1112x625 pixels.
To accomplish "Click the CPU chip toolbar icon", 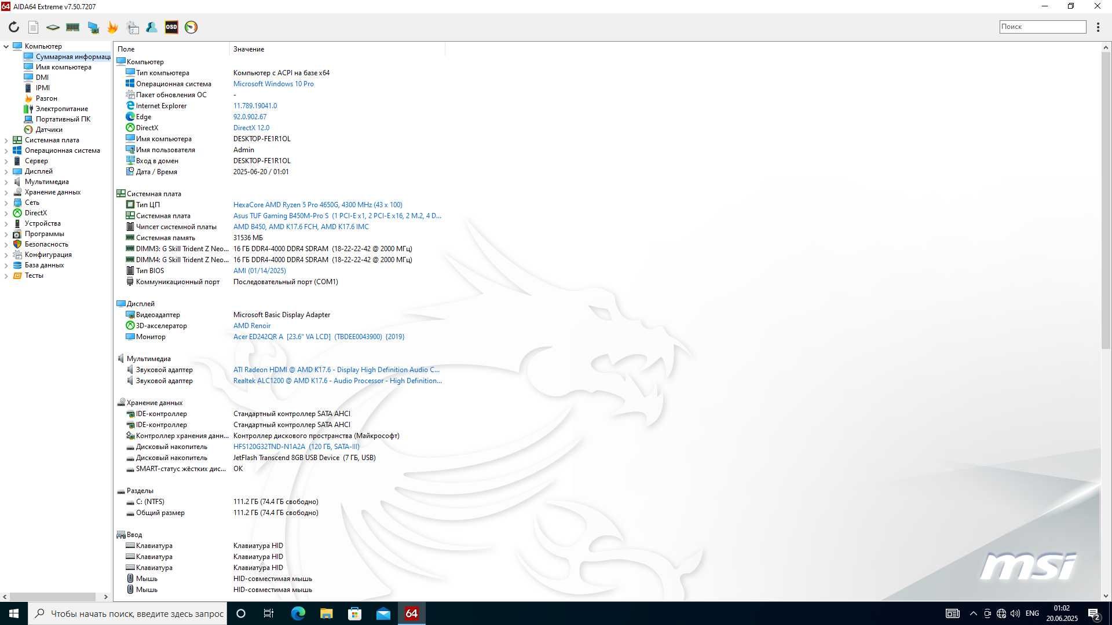I will [53, 27].
